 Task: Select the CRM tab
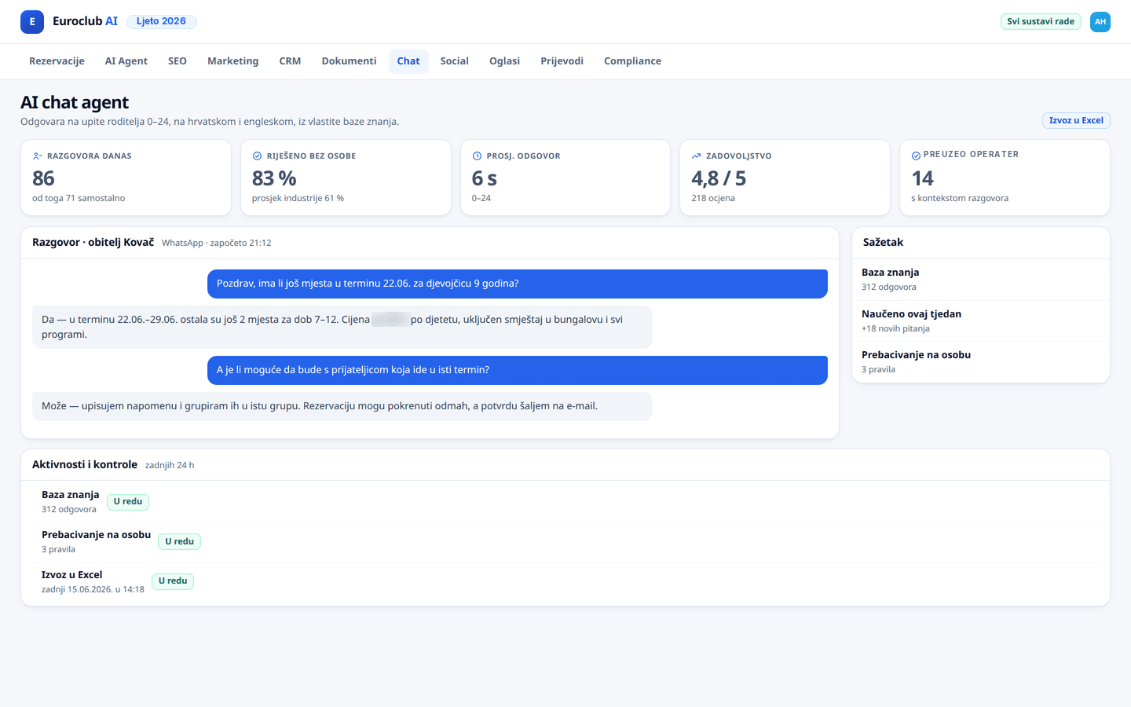coord(290,61)
